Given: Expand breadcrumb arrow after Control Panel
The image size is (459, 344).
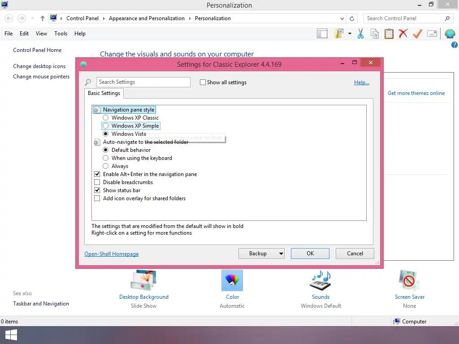Looking at the screenshot, I should [x=104, y=18].
